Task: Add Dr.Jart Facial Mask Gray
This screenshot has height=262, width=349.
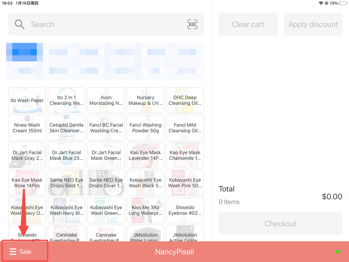Action: tap(27, 155)
